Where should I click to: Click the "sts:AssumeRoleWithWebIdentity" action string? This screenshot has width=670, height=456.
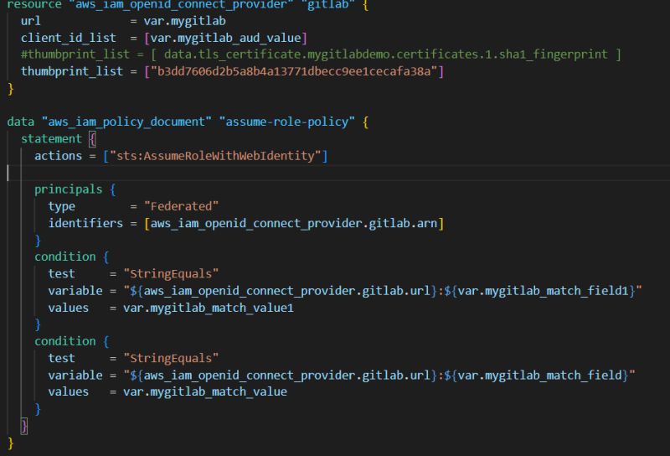[x=215, y=156]
